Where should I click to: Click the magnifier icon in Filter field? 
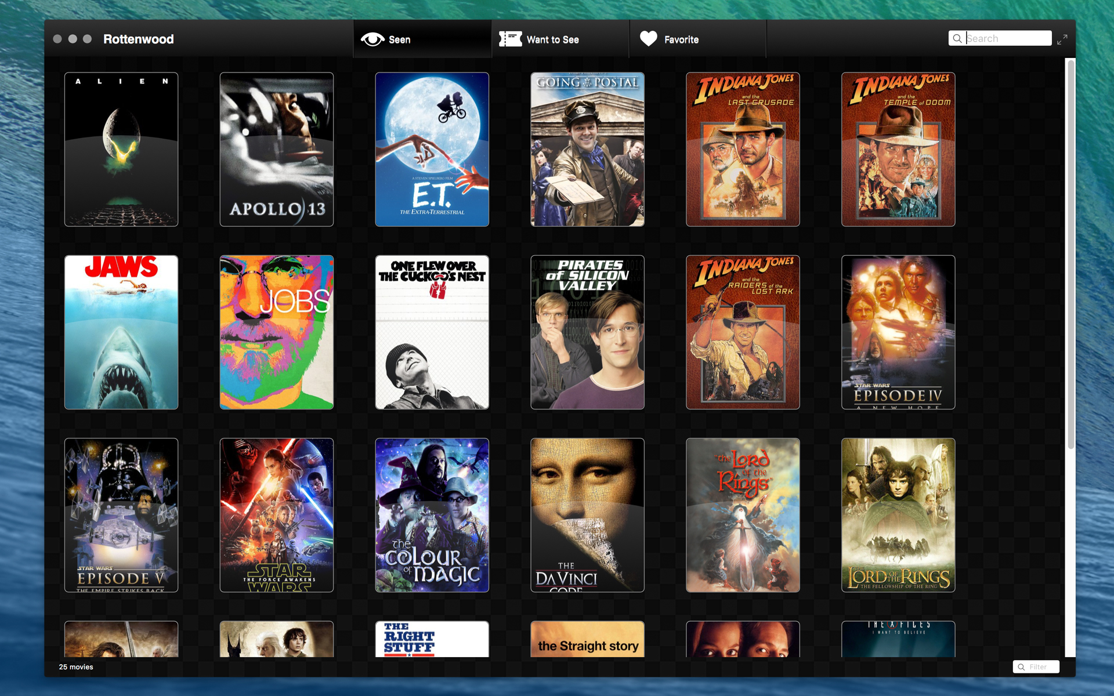[x=1021, y=667]
